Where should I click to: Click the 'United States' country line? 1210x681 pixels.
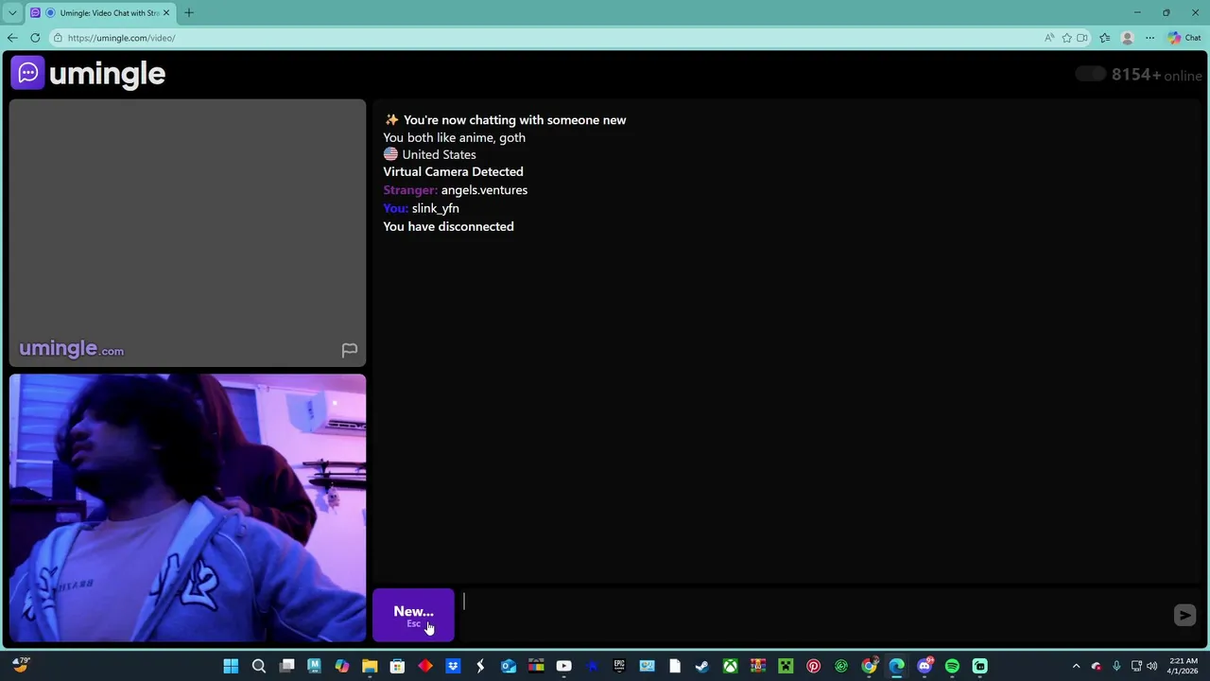tap(429, 154)
